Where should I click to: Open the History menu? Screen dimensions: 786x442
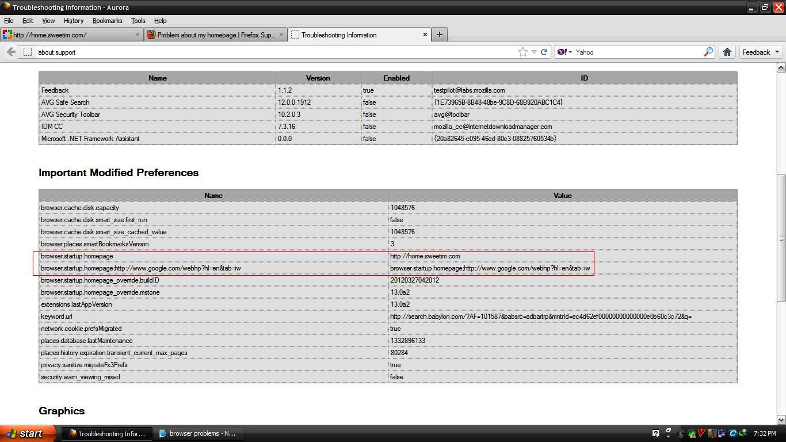[74, 21]
